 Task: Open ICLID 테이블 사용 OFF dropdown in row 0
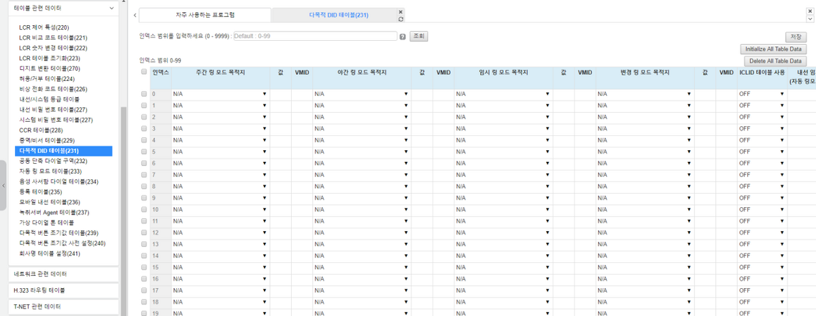(762, 94)
